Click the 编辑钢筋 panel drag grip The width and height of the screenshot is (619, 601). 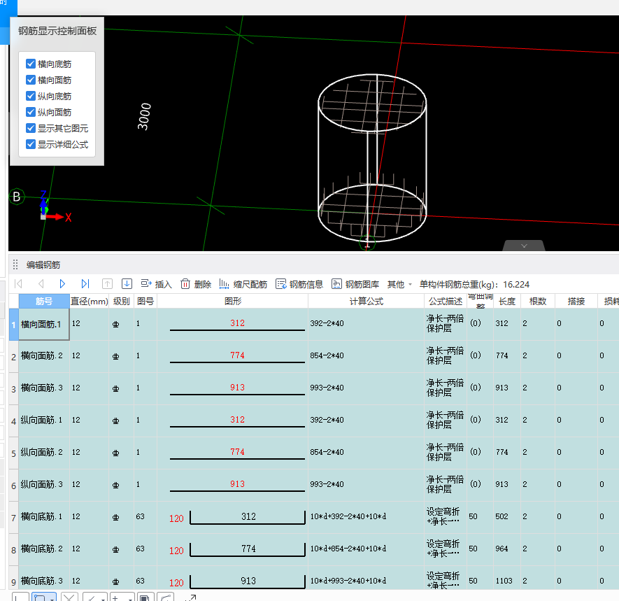coord(15,264)
